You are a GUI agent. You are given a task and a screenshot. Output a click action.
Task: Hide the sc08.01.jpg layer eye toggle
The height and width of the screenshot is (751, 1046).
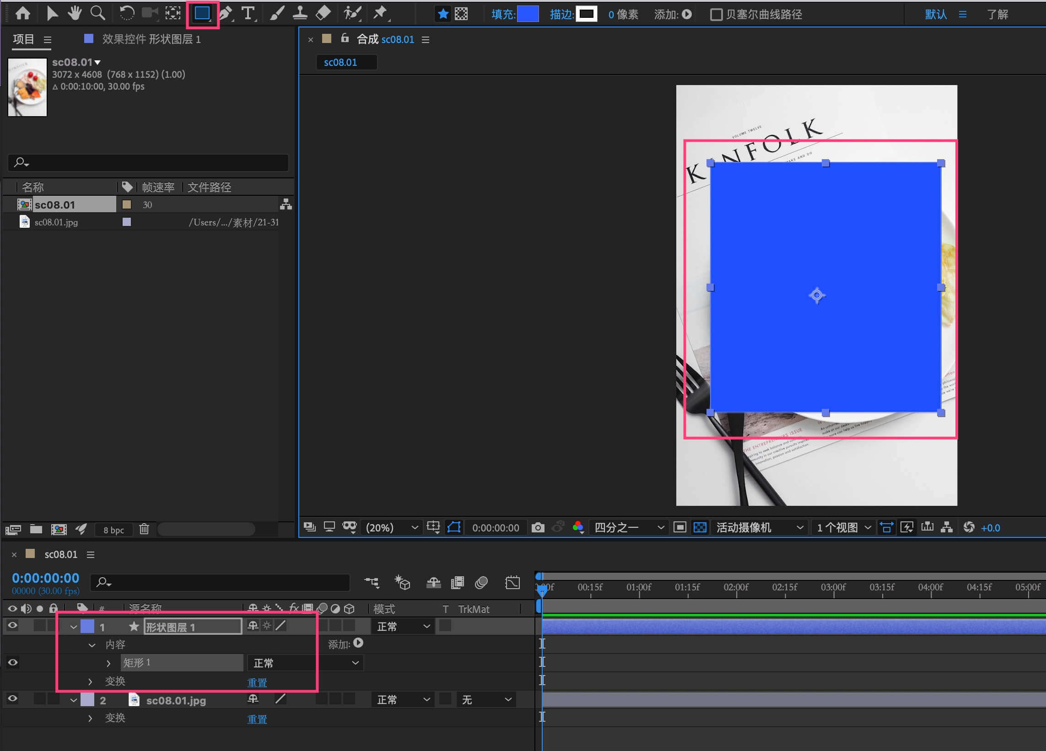click(12, 699)
